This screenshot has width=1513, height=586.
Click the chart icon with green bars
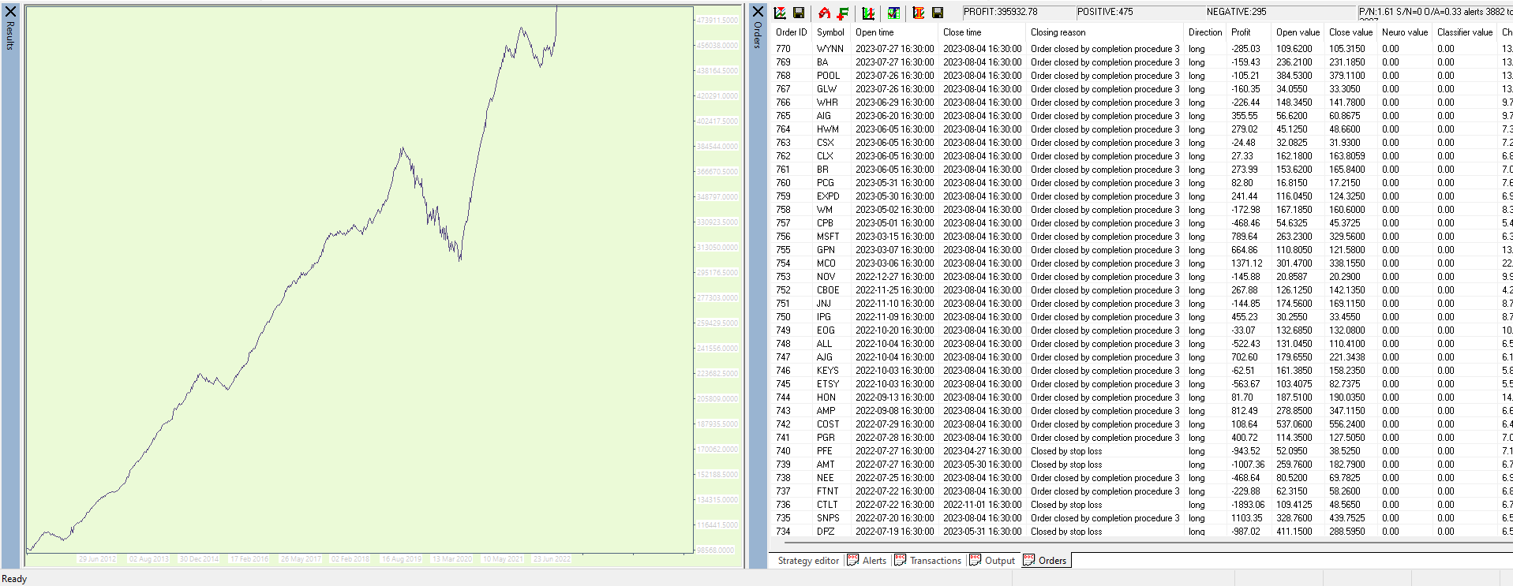(868, 13)
